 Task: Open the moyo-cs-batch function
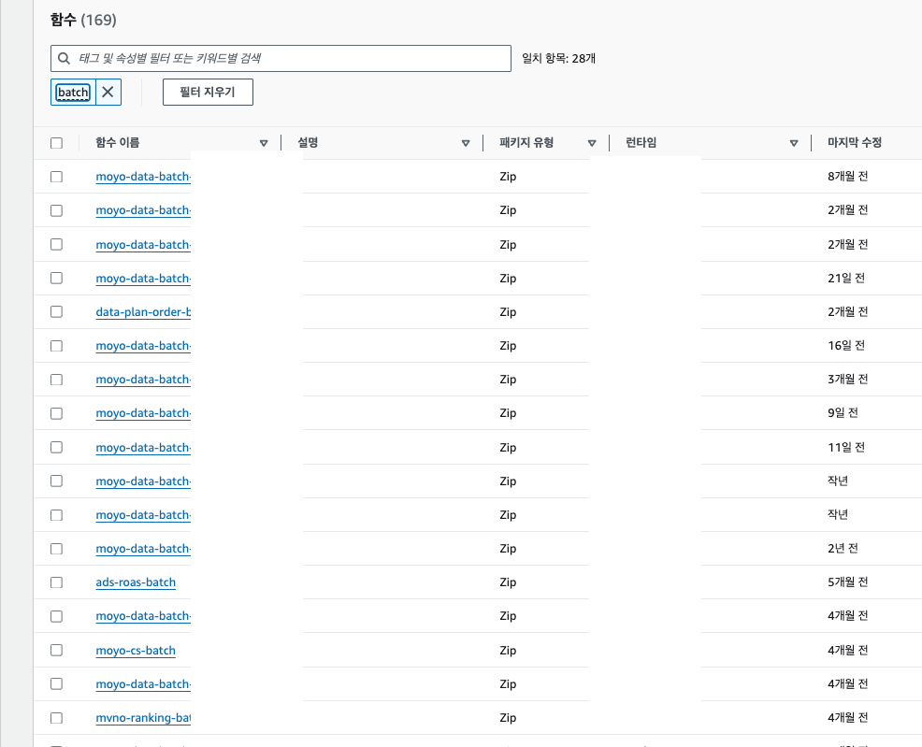[136, 650]
